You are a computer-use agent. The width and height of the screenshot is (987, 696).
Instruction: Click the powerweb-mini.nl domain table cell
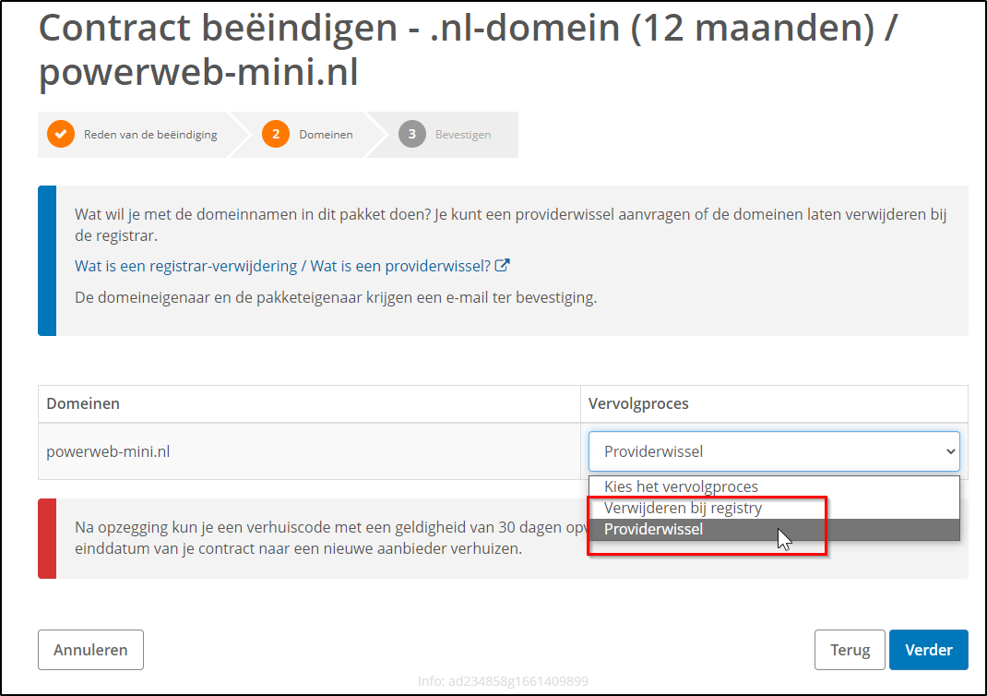click(x=108, y=451)
